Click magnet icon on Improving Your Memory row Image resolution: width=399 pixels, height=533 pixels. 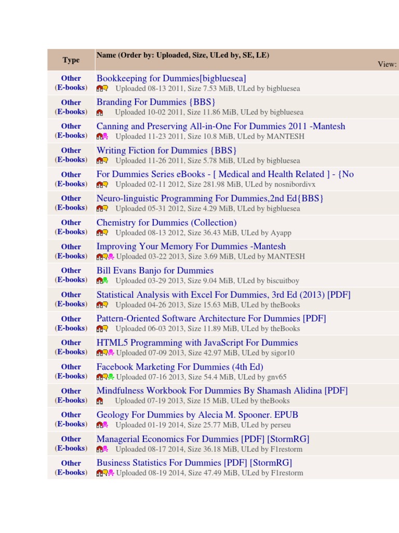99,256
